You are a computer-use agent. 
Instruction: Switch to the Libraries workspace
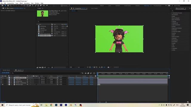tap(137, 6)
